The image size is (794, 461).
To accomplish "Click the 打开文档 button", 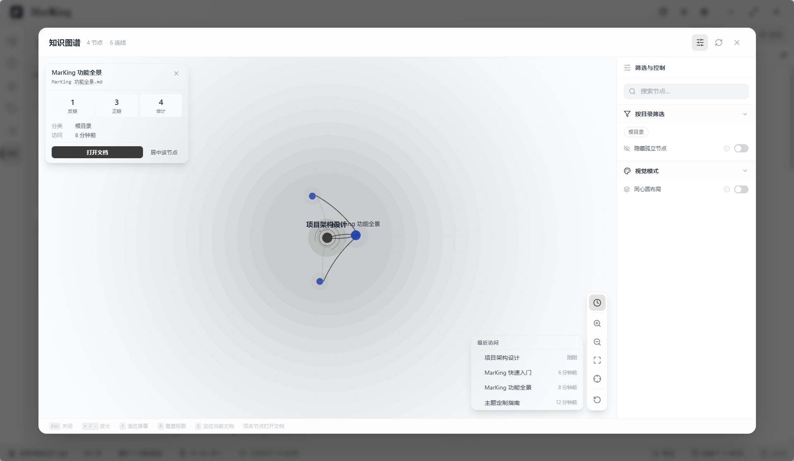I will click(x=97, y=152).
